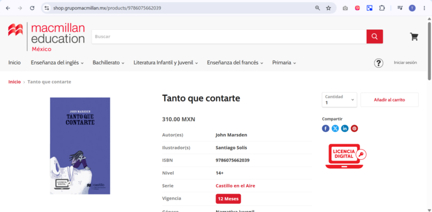
Task: Click the 310.00 MXN price
Action: point(178,119)
